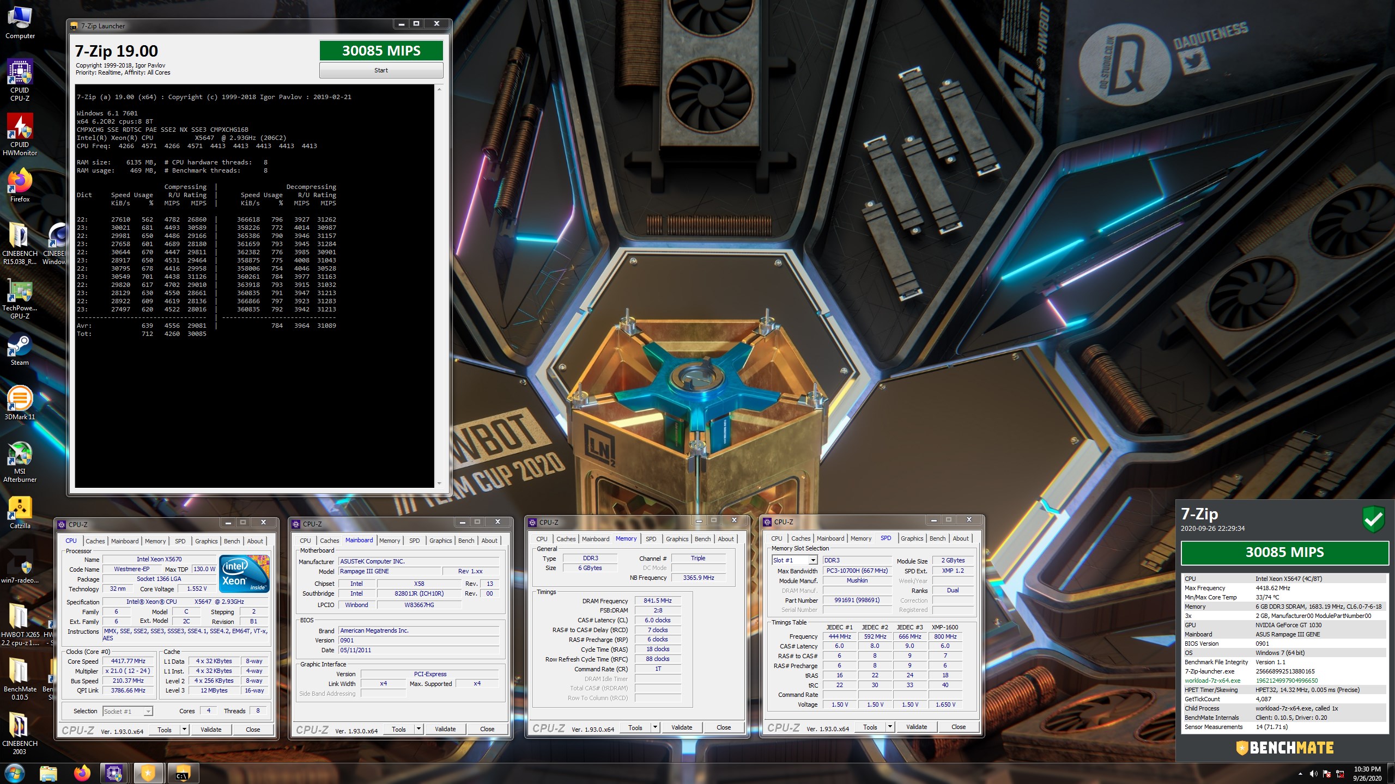
Task: Open 3DMark 11 desktop icon
Action: tap(20, 403)
